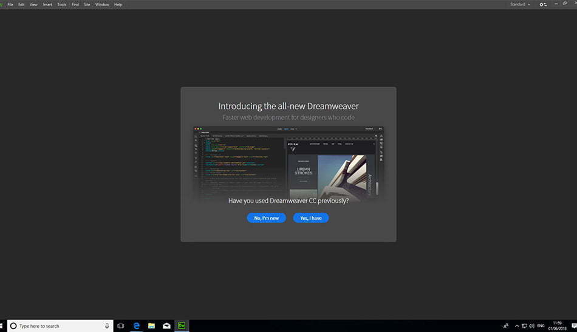577x332 pixels.
Task: Click the Cortana circle search icon
Action: pos(13,326)
